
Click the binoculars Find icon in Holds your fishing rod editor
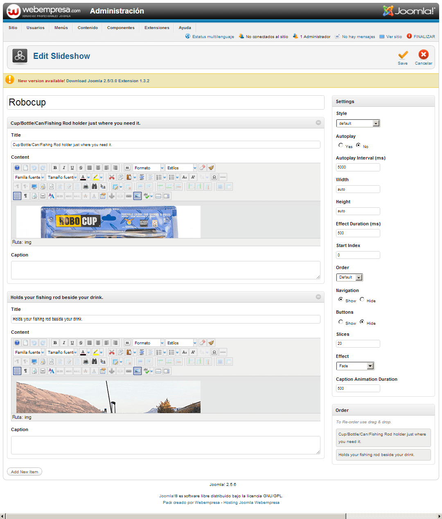(x=94, y=362)
